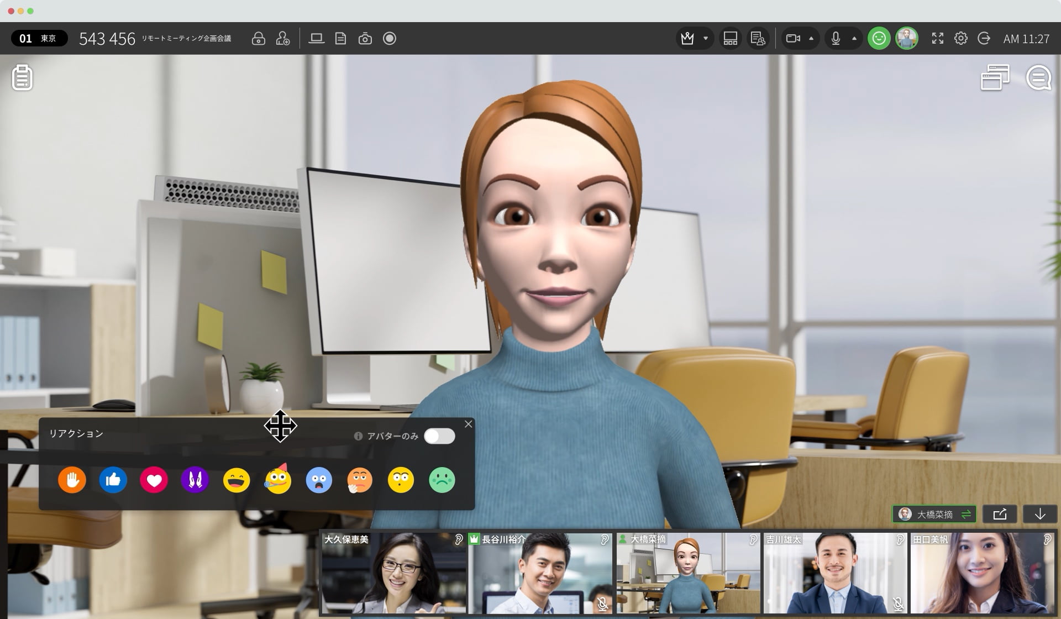This screenshot has width=1061, height=619.
Task: Send the thinking face reaction
Action: click(359, 480)
